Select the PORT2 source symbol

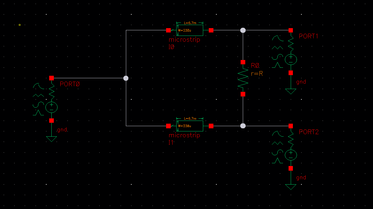291,147
